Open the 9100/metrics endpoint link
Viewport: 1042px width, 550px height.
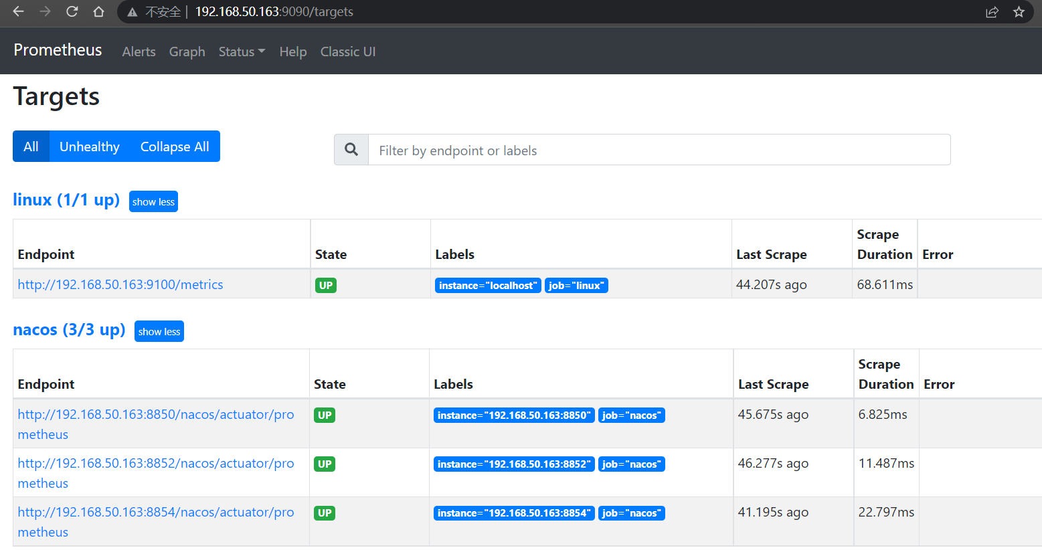pyautogui.click(x=120, y=284)
